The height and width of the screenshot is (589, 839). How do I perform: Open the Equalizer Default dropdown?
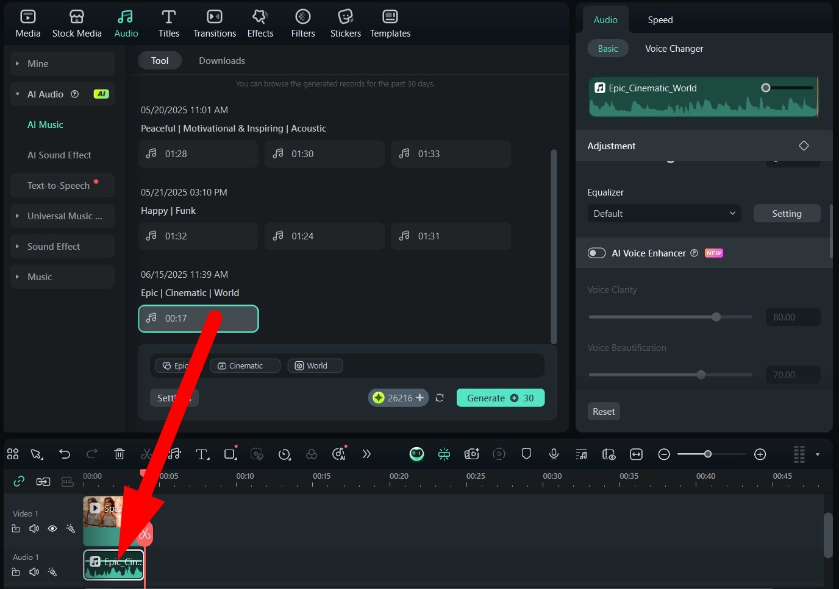coord(664,213)
